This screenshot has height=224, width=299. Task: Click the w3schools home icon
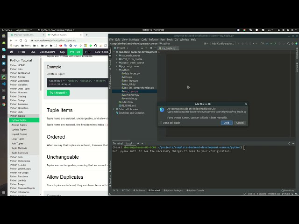11,52
